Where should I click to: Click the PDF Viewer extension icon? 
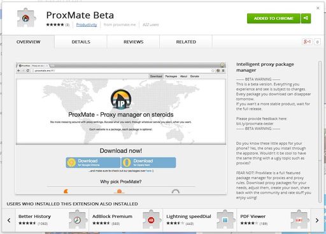click(299, 220)
